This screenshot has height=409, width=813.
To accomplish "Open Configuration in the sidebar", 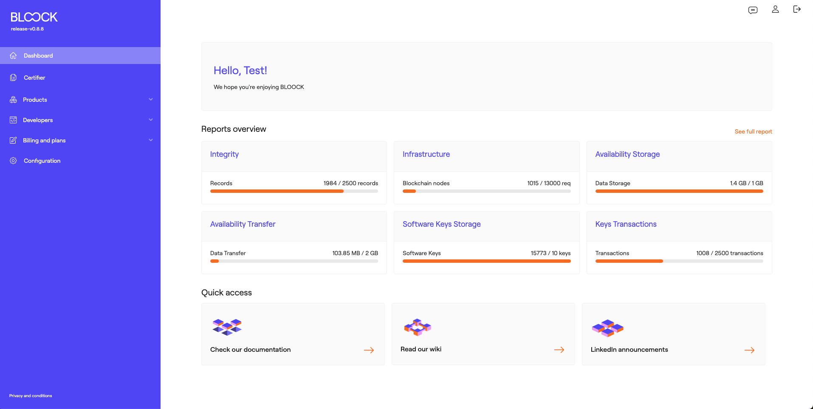I will click(x=80, y=161).
